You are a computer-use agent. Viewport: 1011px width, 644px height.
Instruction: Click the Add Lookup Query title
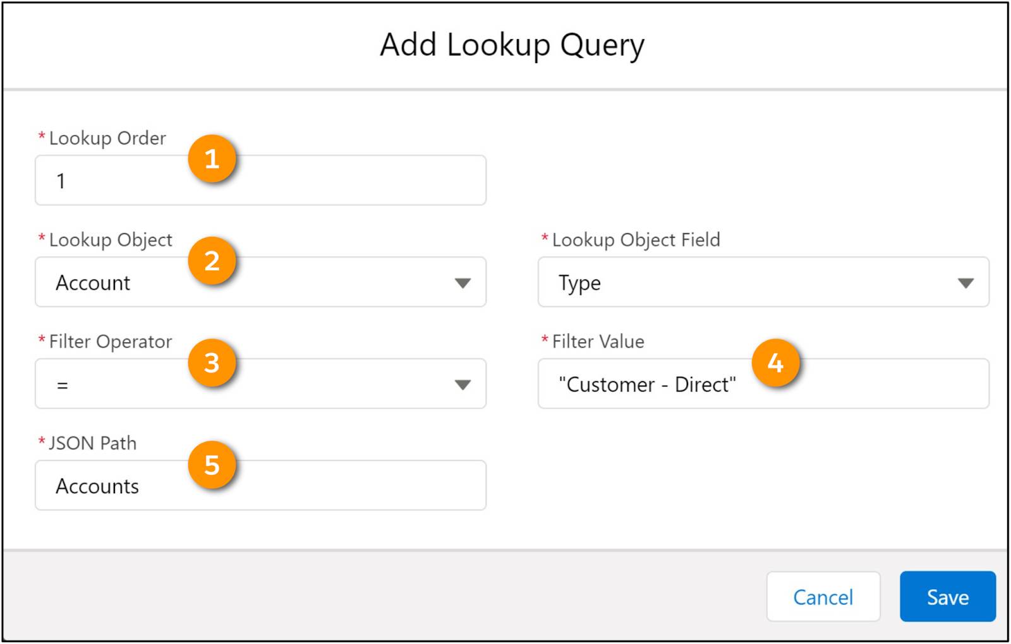point(511,44)
